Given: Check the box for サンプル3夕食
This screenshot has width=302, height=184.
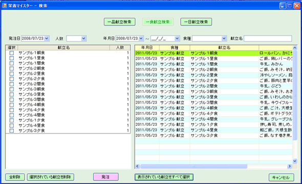Looking at the screenshot, I should coord(12,130).
